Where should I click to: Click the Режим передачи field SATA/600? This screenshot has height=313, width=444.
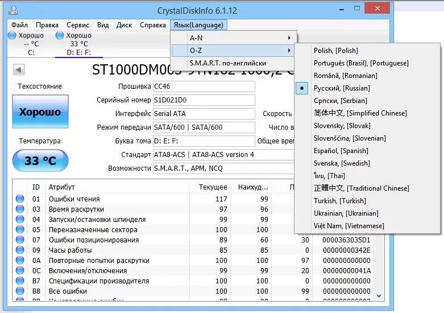(204, 127)
